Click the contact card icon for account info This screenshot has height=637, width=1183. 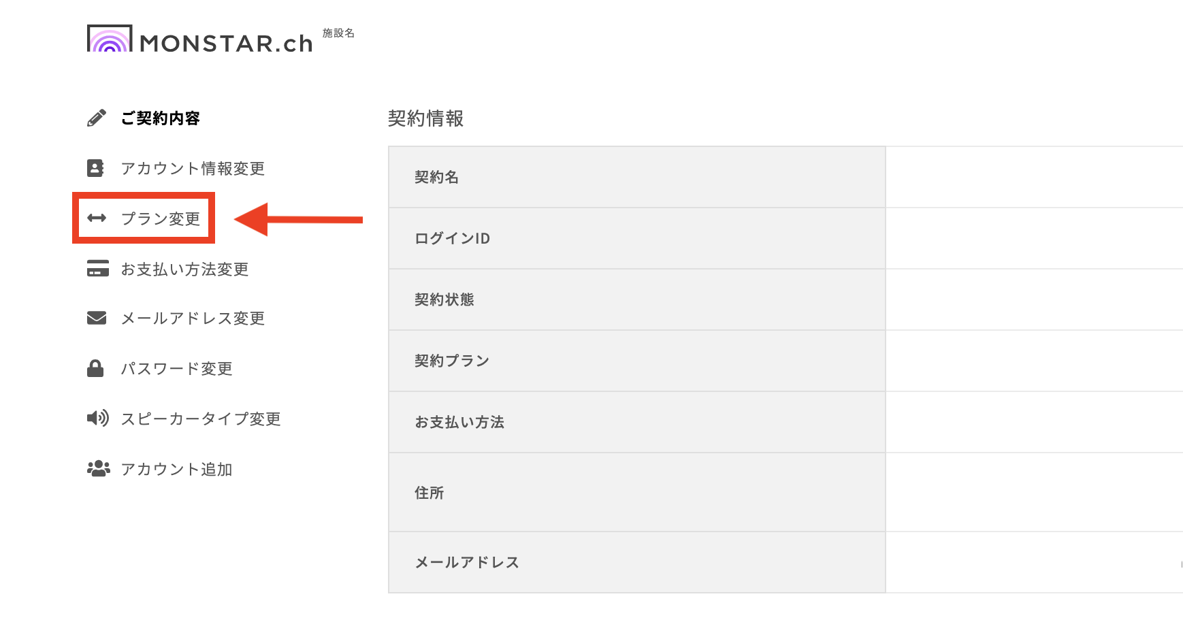(96, 168)
